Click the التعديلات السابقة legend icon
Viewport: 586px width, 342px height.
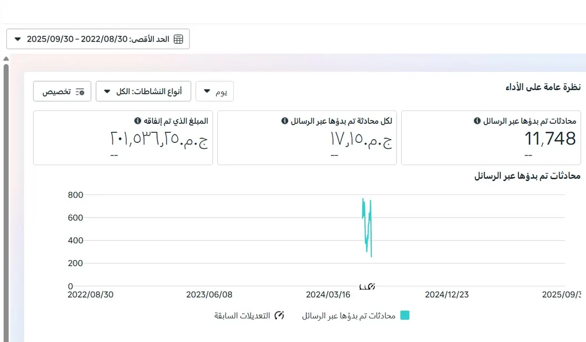(x=279, y=315)
